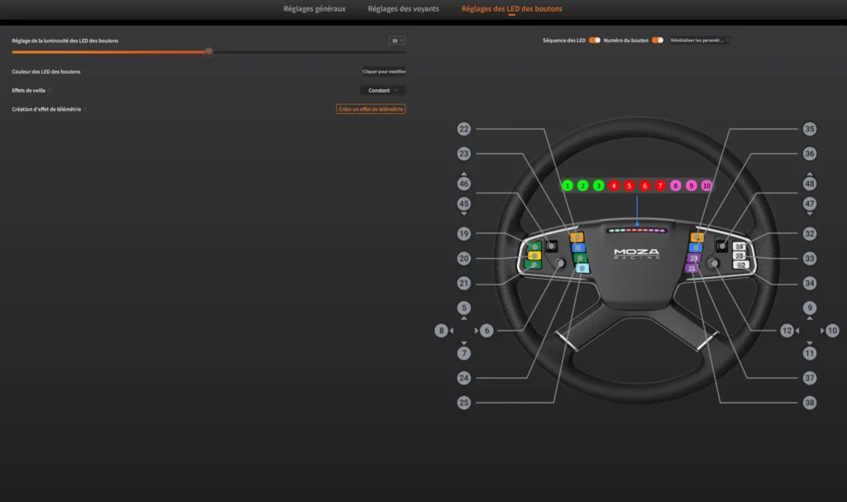Select green LED number 3
Screen dimensions: 847x502
click(x=598, y=186)
